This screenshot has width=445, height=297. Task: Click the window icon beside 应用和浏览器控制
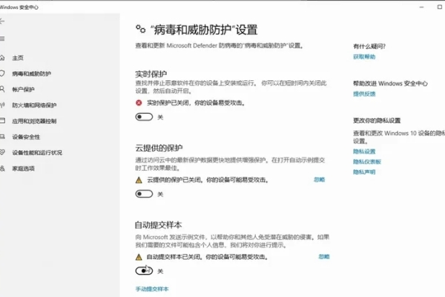(x=2, y=121)
